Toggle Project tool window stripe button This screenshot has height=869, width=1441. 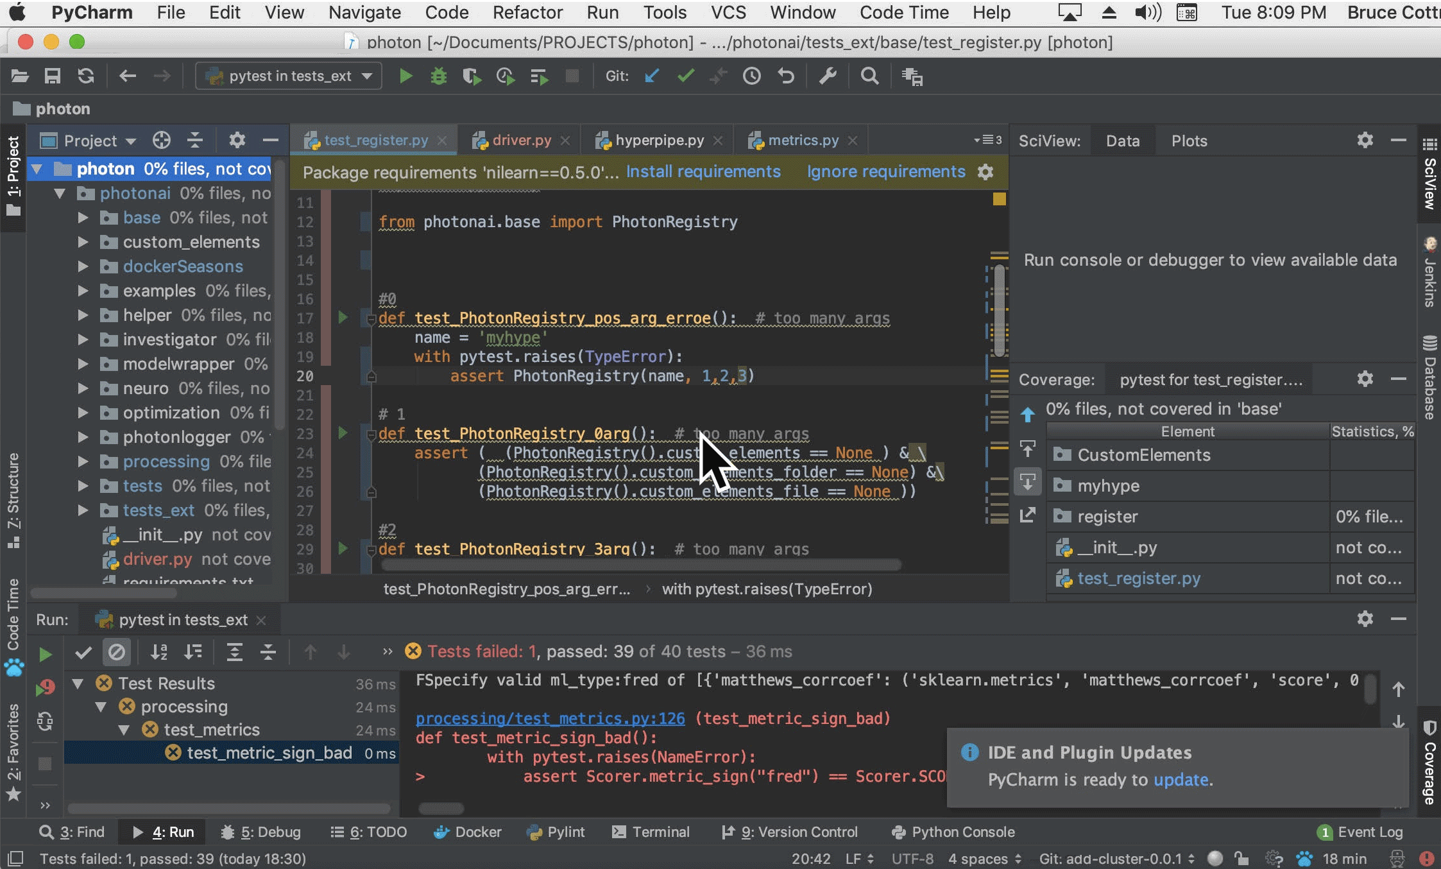[x=13, y=176]
